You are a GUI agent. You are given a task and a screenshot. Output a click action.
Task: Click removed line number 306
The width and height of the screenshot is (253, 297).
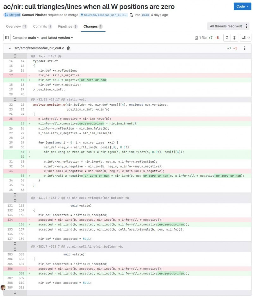point(10,269)
